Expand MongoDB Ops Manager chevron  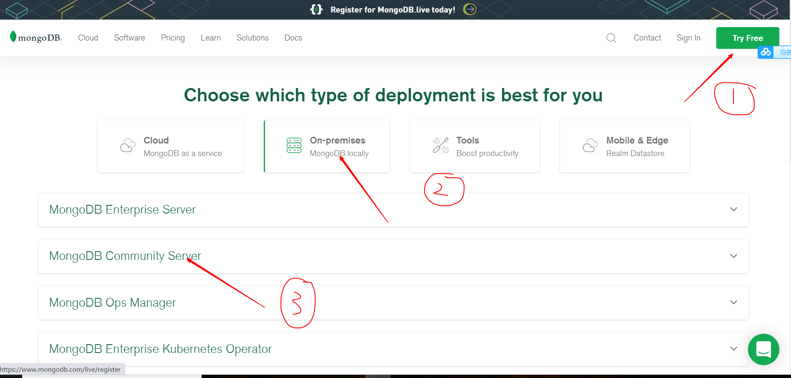tap(733, 302)
